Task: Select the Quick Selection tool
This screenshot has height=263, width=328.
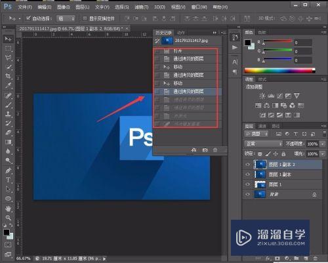Action: coord(8,67)
